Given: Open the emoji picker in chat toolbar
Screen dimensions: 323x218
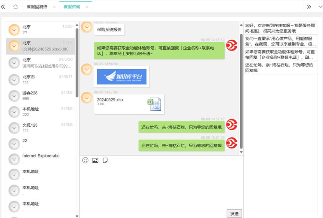Looking at the screenshot, I should click(x=86, y=160).
